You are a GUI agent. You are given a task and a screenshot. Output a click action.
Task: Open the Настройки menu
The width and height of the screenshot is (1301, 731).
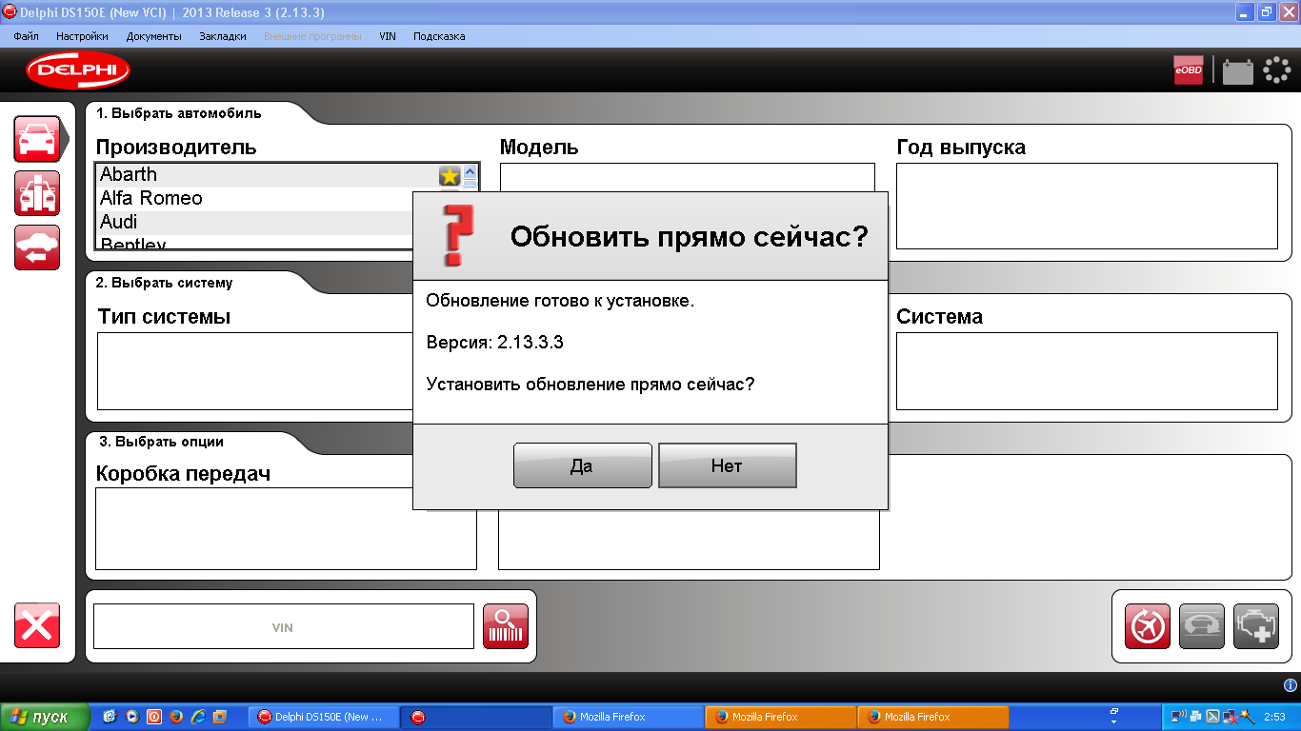click(82, 36)
